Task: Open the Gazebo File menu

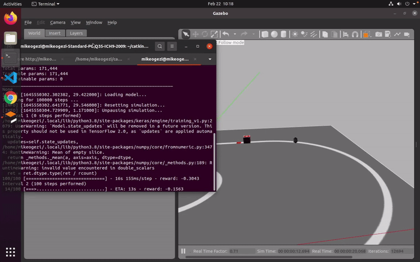Action: 28,23
